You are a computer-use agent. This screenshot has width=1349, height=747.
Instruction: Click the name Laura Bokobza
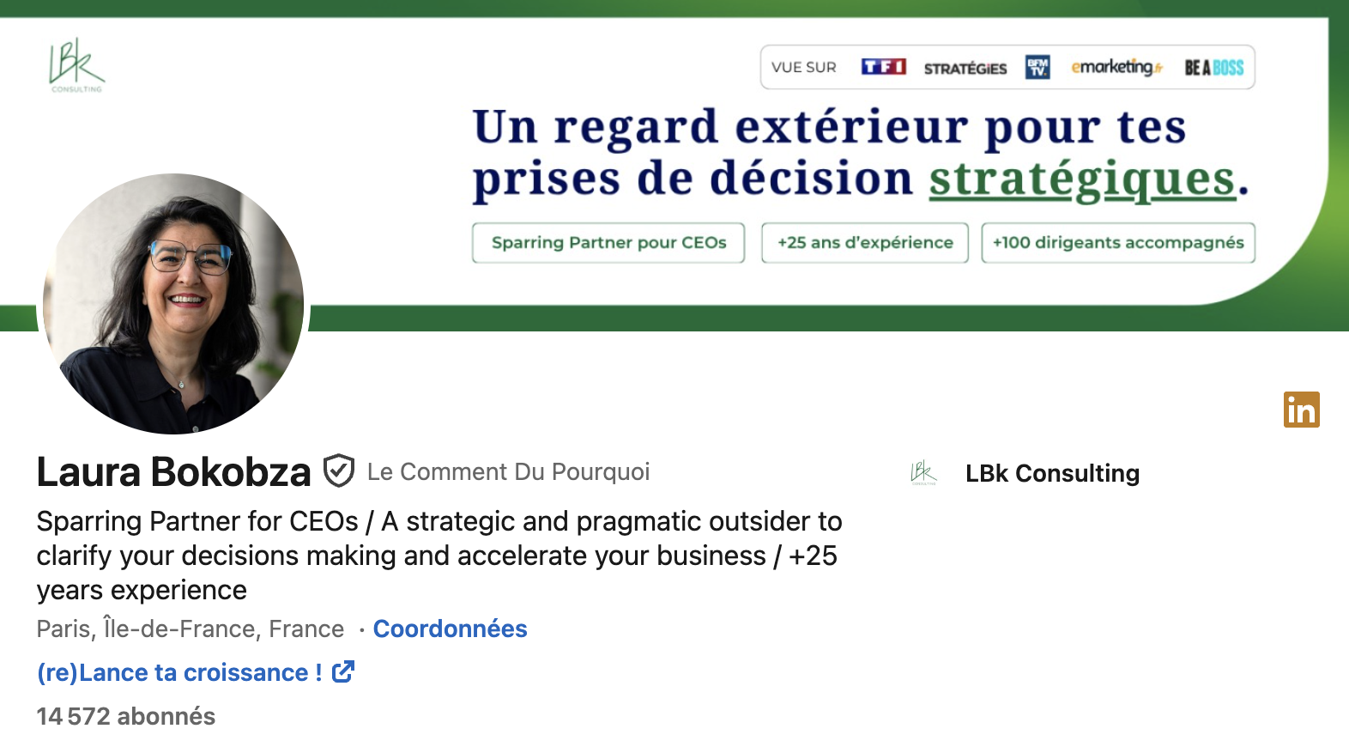[173, 471]
